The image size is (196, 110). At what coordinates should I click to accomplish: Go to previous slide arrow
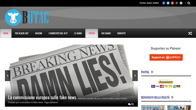[x=8, y=75]
